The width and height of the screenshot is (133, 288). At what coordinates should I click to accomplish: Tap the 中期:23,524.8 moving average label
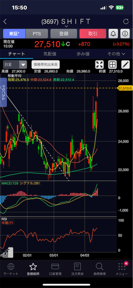(41, 80)
